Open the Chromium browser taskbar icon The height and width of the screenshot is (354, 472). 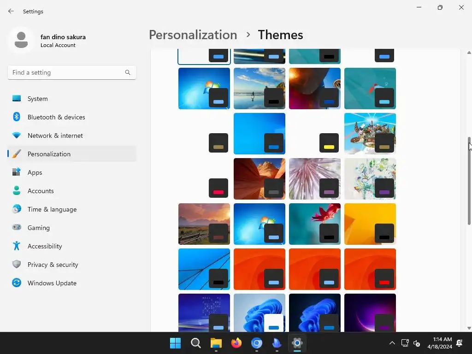pyautogui.click(x=256, y=343)
